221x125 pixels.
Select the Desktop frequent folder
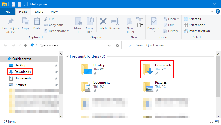pyautogui.click(x=93, y=69)
